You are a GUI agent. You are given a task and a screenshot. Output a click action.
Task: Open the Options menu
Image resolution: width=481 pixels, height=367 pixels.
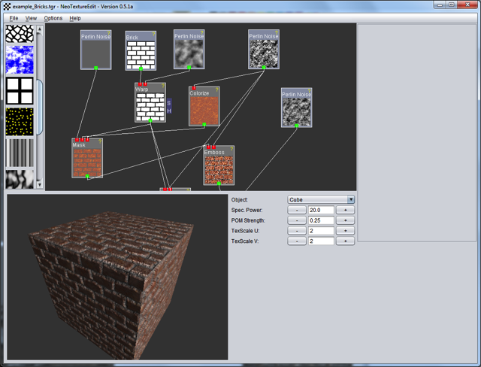pyautogui.click(x=53, y=18)
